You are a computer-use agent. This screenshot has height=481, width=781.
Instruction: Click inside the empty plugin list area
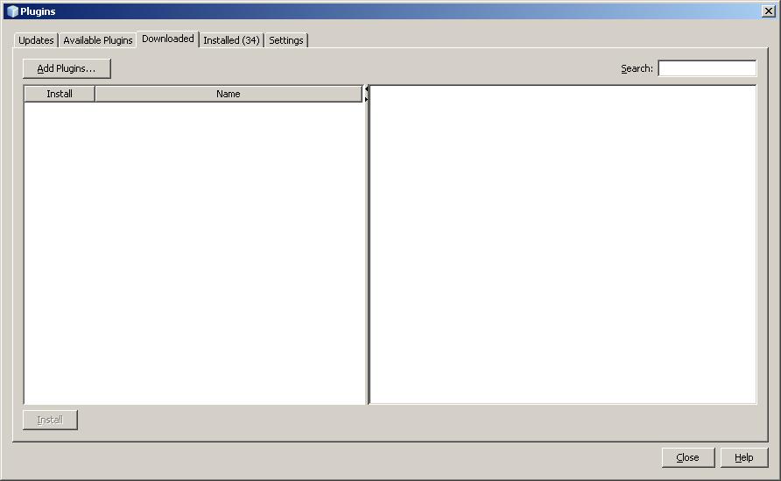193,253
